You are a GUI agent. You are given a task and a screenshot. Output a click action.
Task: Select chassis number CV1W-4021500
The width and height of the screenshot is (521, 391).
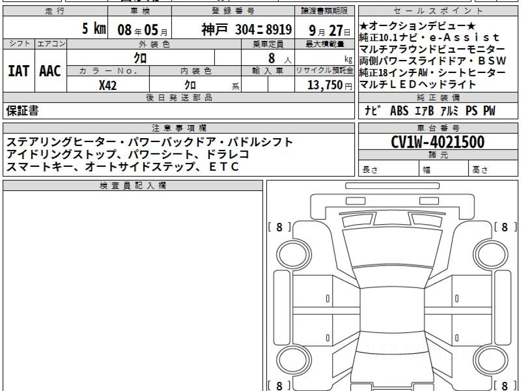coord(438,142)
